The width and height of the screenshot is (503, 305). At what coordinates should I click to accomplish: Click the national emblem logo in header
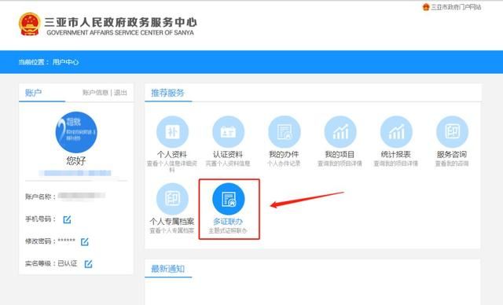tap(30, 24)
